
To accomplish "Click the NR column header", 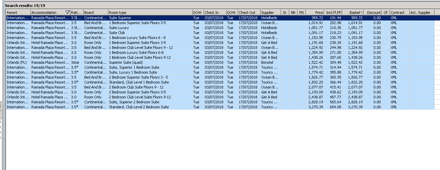I will 293,13.
